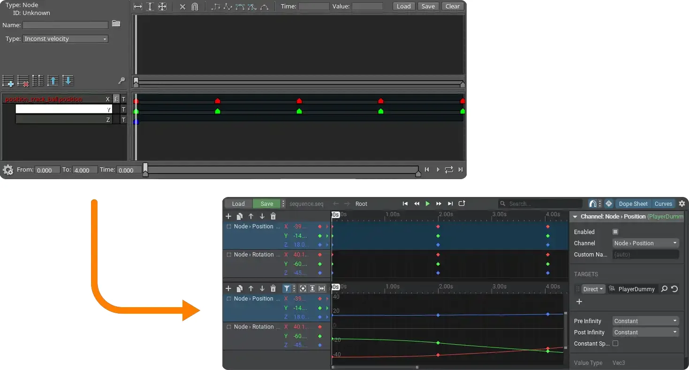The image size is (689, 370).
Task: Click the Clear button in the old editor
Action: pyautogui.click(x=453, y=6)
